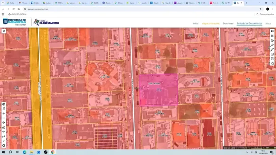The image size is (276, 155).
Task: Click the taskbar search icon
Action: tap(10, 152)
